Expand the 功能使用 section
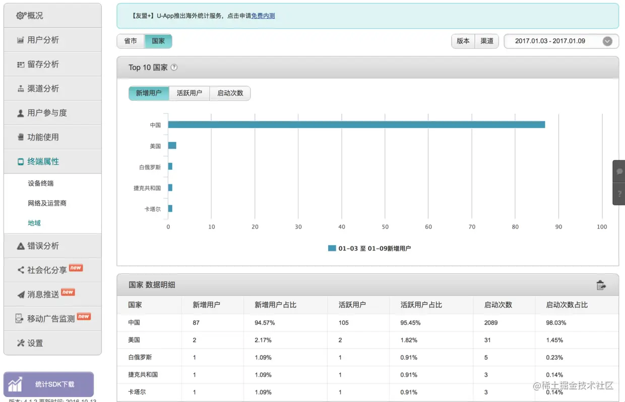625x402 pixels. coord(52,137)
